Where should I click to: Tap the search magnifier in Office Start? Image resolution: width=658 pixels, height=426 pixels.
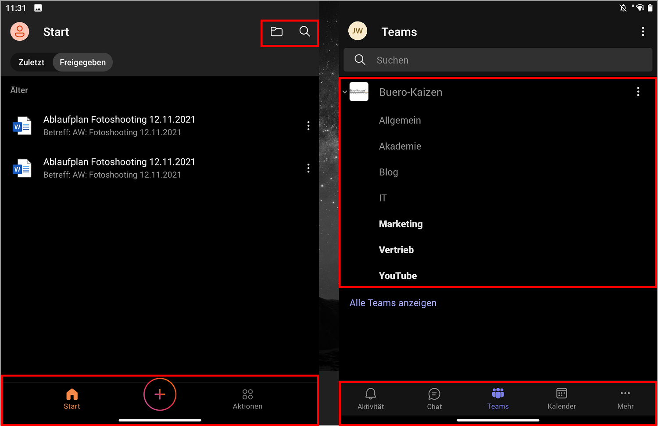(x=304, y=31)
